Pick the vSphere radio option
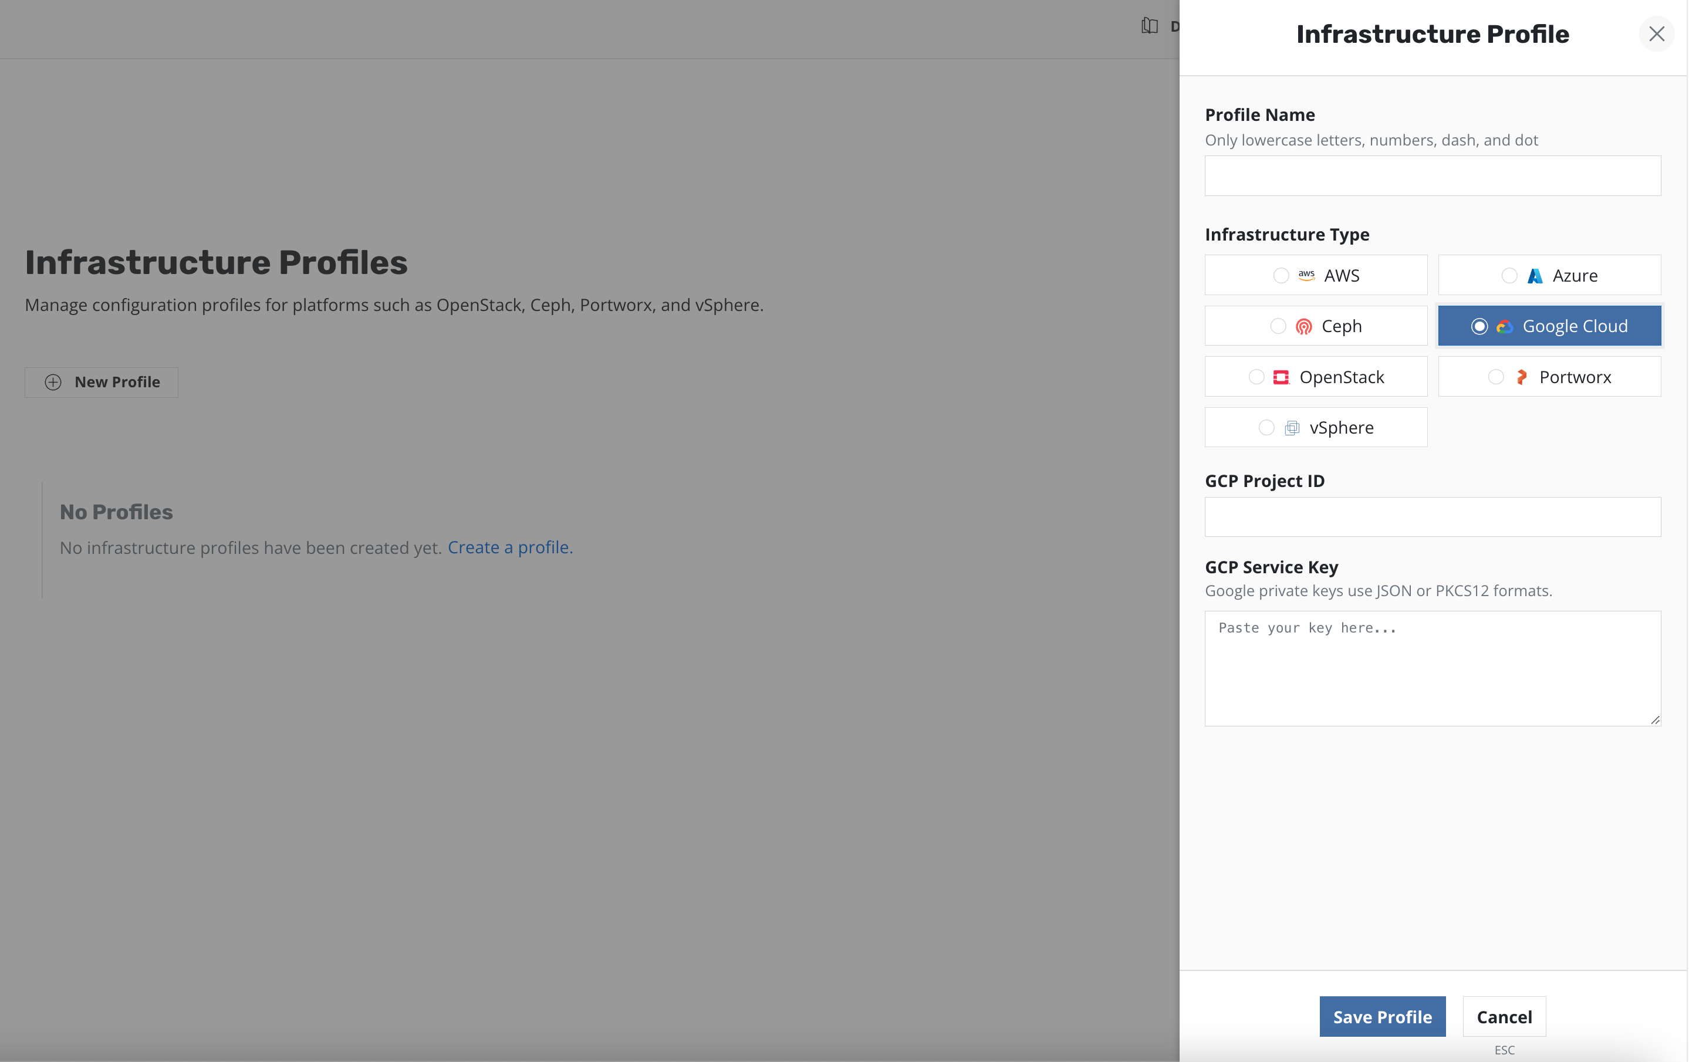 click(1266, 428)
